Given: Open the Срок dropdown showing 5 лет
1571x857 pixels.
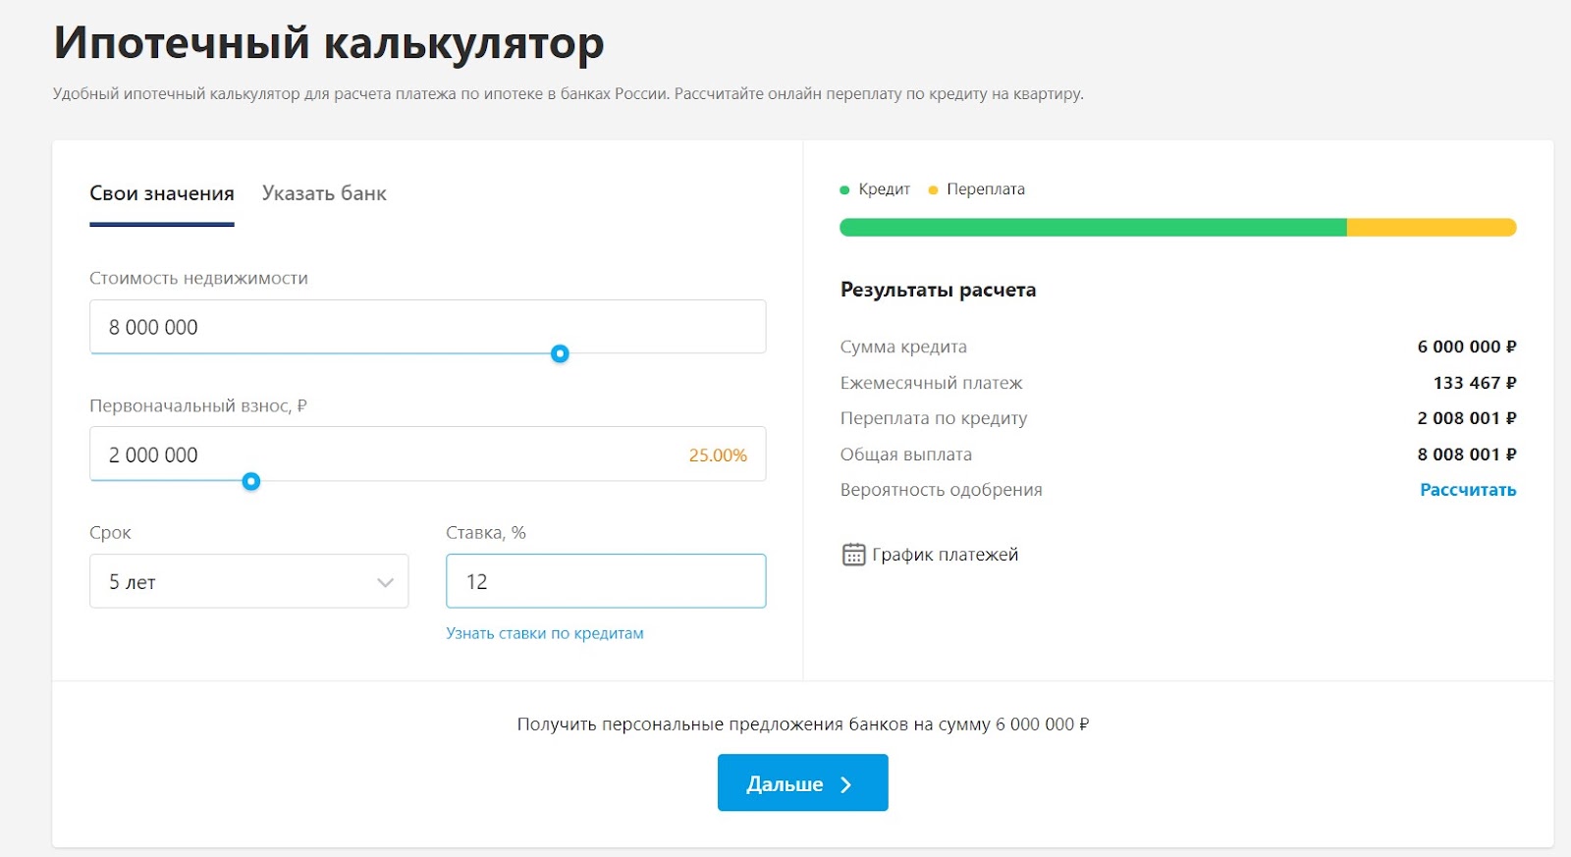Looking at the screenshot, I should [249, 581].
